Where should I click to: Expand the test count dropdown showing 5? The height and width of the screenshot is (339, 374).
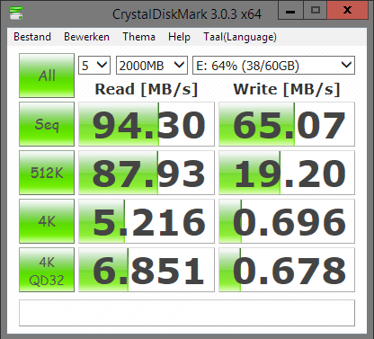[94, 65]
